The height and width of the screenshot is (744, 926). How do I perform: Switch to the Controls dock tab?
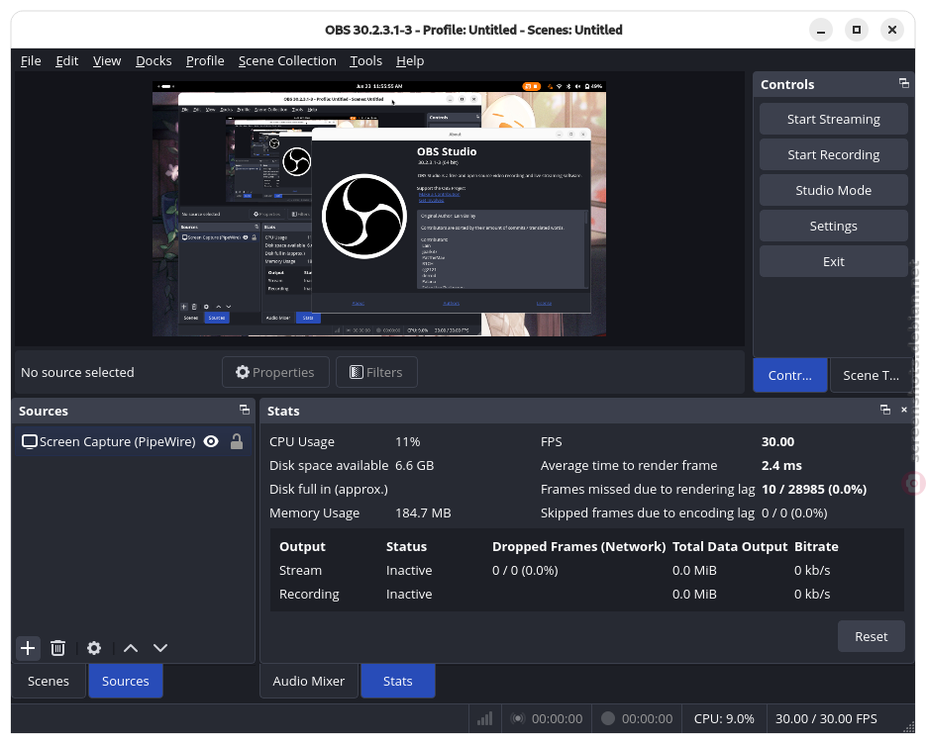789,375
